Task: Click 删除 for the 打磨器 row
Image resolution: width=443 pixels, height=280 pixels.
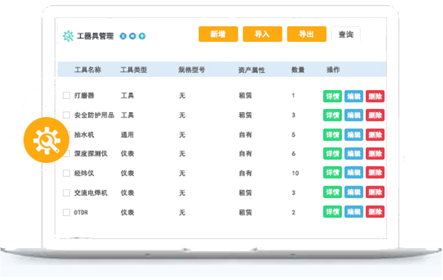Action: [375, 96]
